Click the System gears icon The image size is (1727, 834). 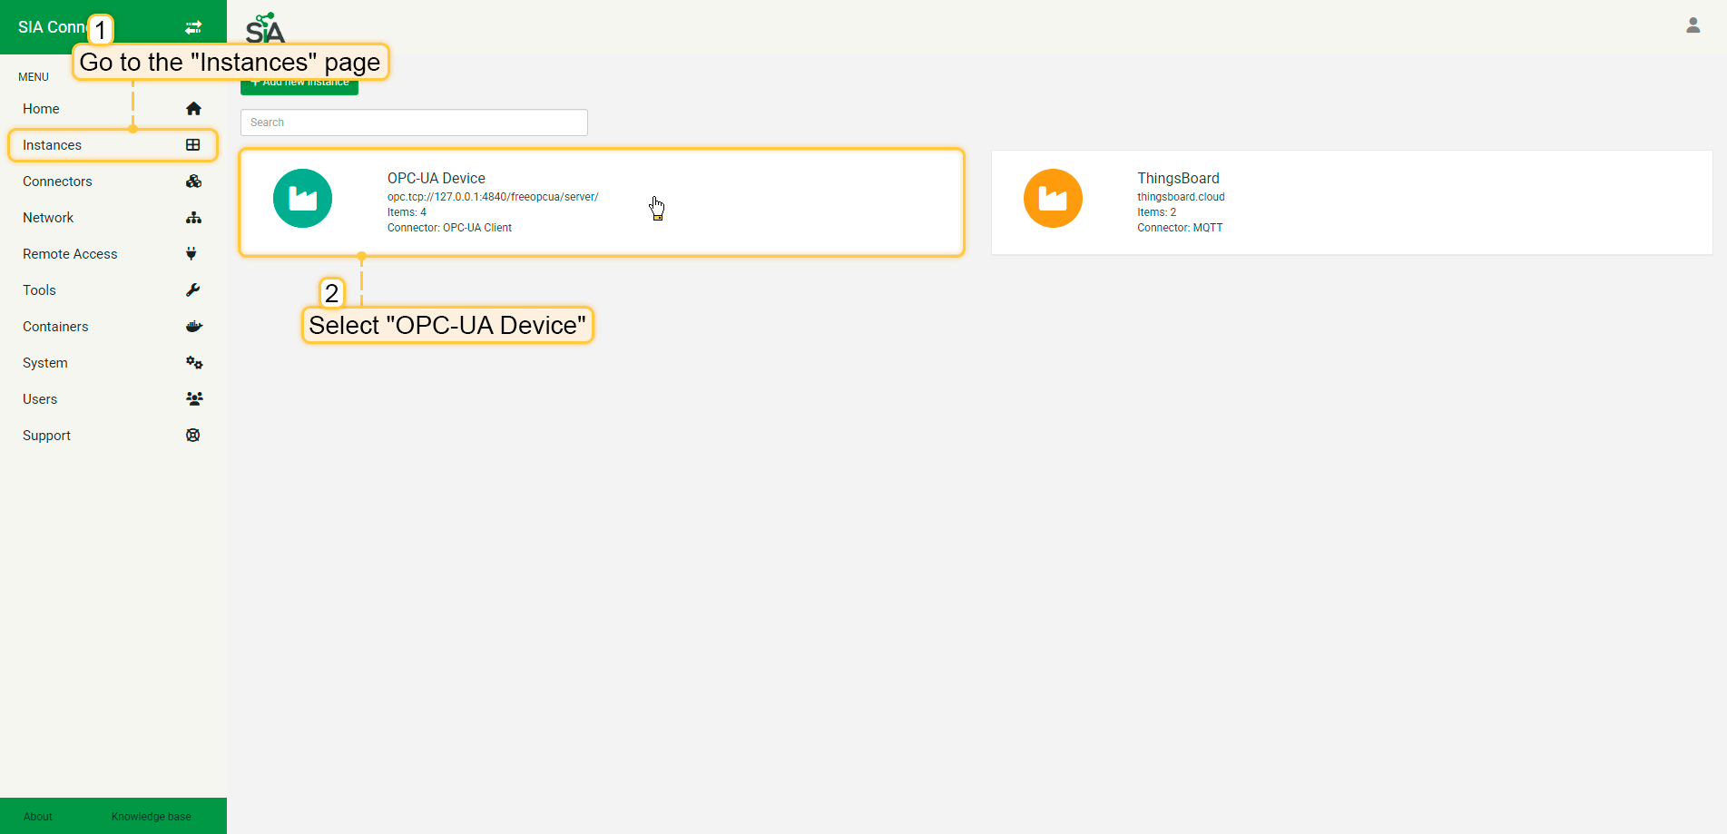[193, 363]
